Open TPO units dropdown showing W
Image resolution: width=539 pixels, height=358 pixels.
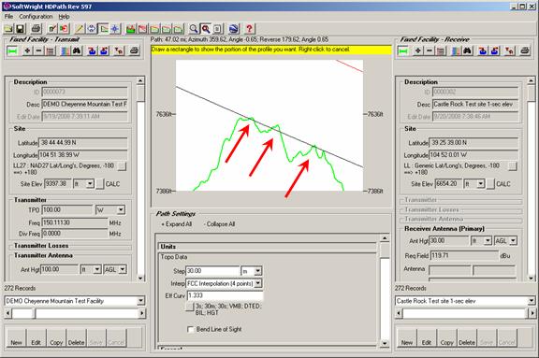click(121, 209)
